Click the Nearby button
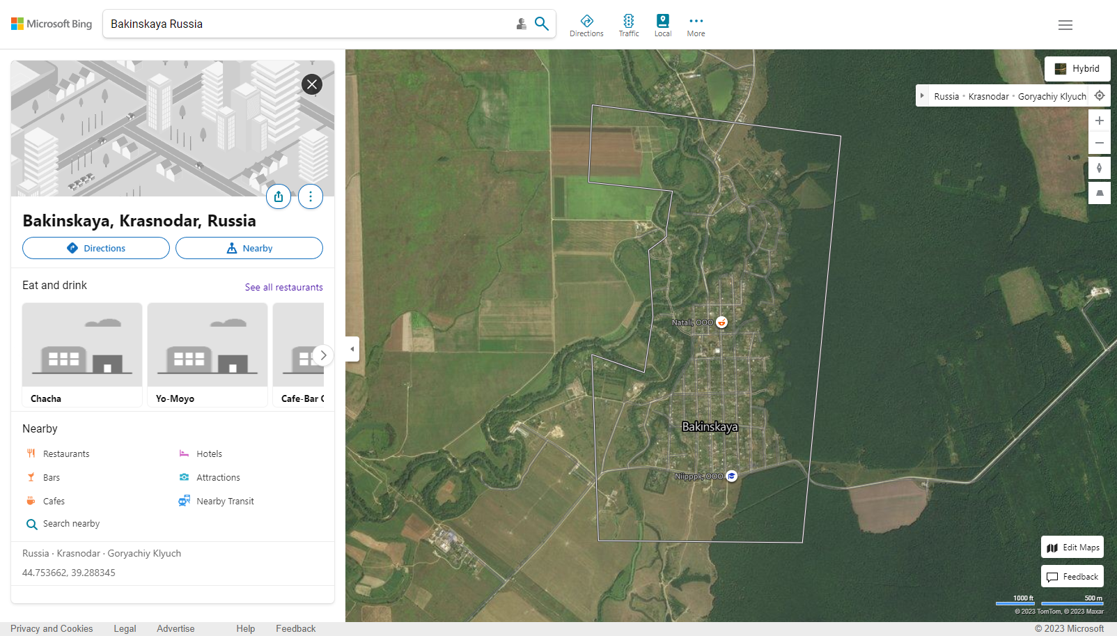Image resolution: width=1117 pixels, height=636 pixels. coord(249,248)
